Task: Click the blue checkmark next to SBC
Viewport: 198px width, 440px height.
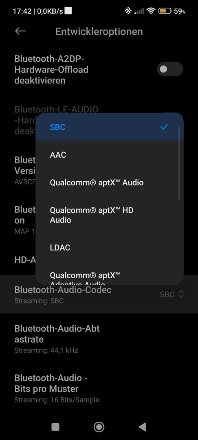Action: 164,127
